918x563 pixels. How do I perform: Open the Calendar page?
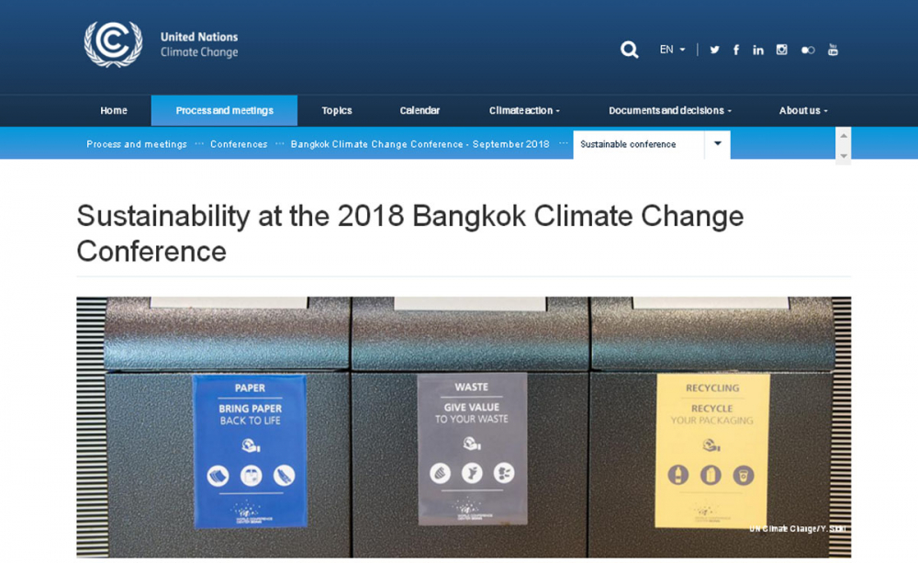coord(420,109)
